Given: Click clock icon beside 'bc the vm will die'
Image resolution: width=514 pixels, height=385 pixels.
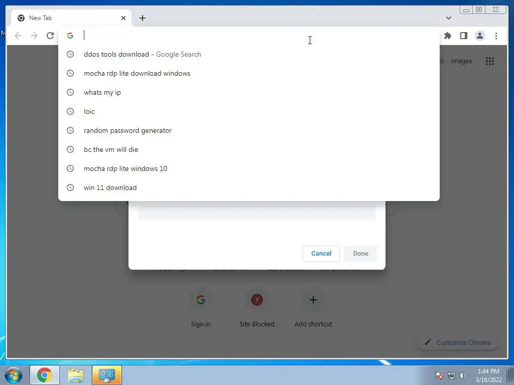Looking at the screenshot, I should (70, 149).
